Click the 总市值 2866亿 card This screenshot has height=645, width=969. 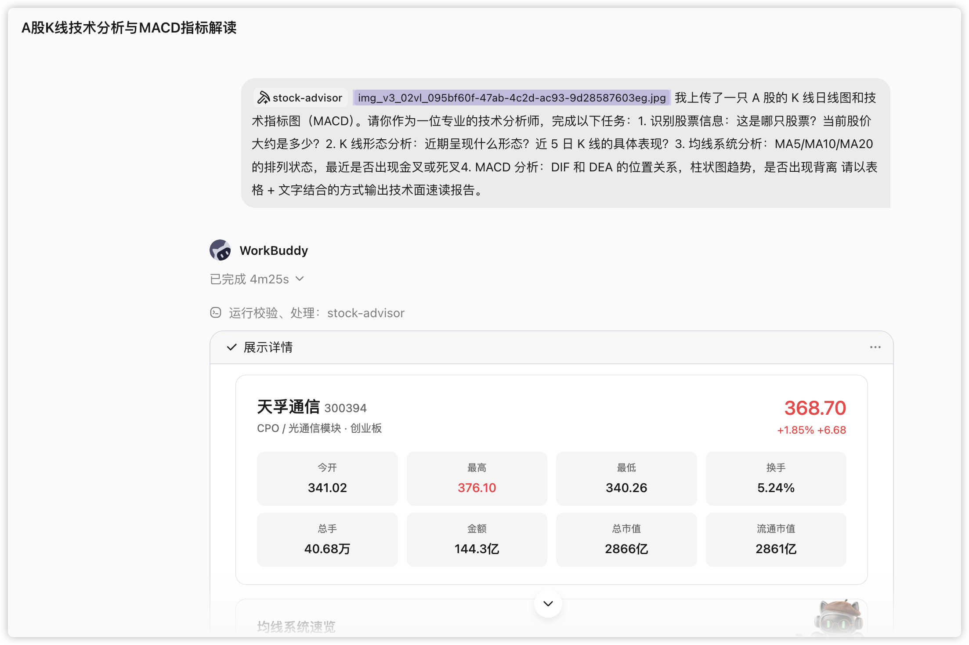[626, 540]
